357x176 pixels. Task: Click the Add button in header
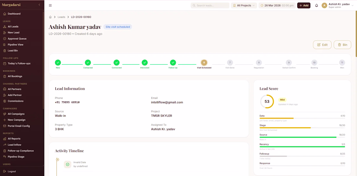pos(304,6)
